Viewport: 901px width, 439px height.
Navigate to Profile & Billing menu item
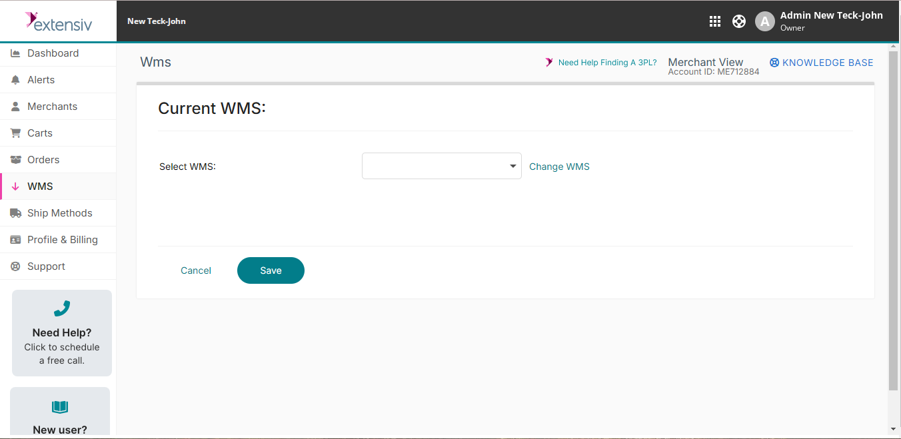(63, 239)
